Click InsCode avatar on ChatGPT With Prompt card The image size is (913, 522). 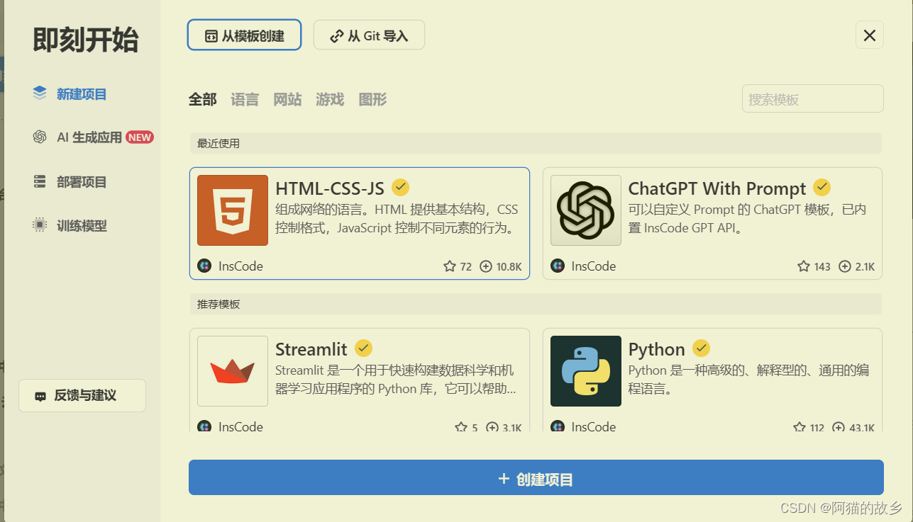[x=558, y=266]
